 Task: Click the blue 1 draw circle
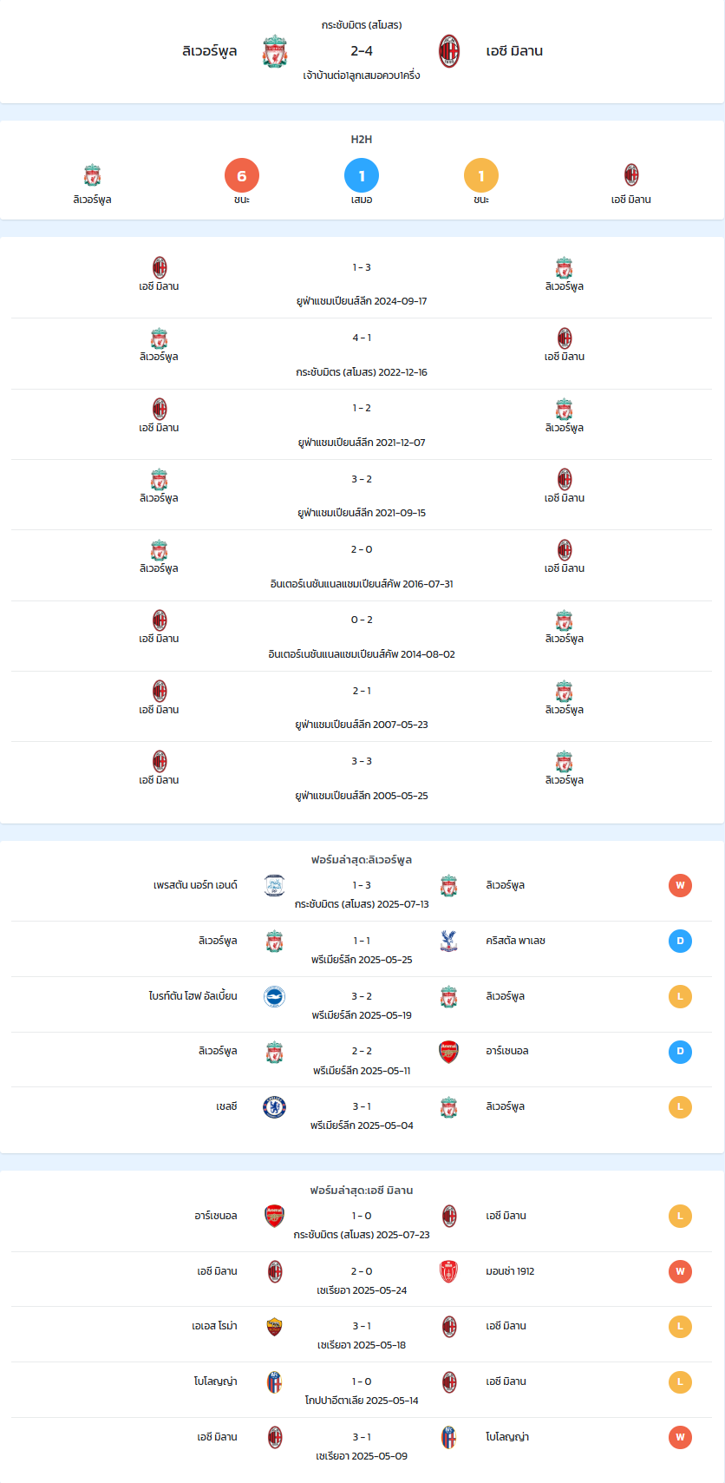(x=362, y=176)
